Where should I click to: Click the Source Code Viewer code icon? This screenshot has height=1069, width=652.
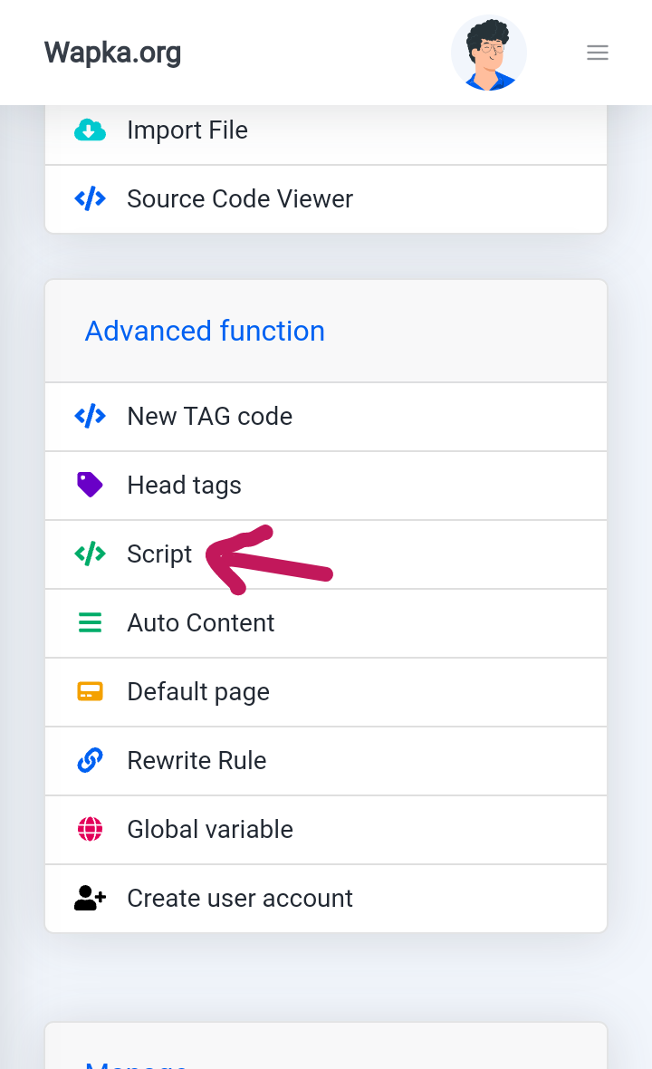tap(90, 199)
